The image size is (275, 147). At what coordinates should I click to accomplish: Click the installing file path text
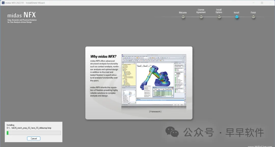pyautogui.click(x=29, y=128)
